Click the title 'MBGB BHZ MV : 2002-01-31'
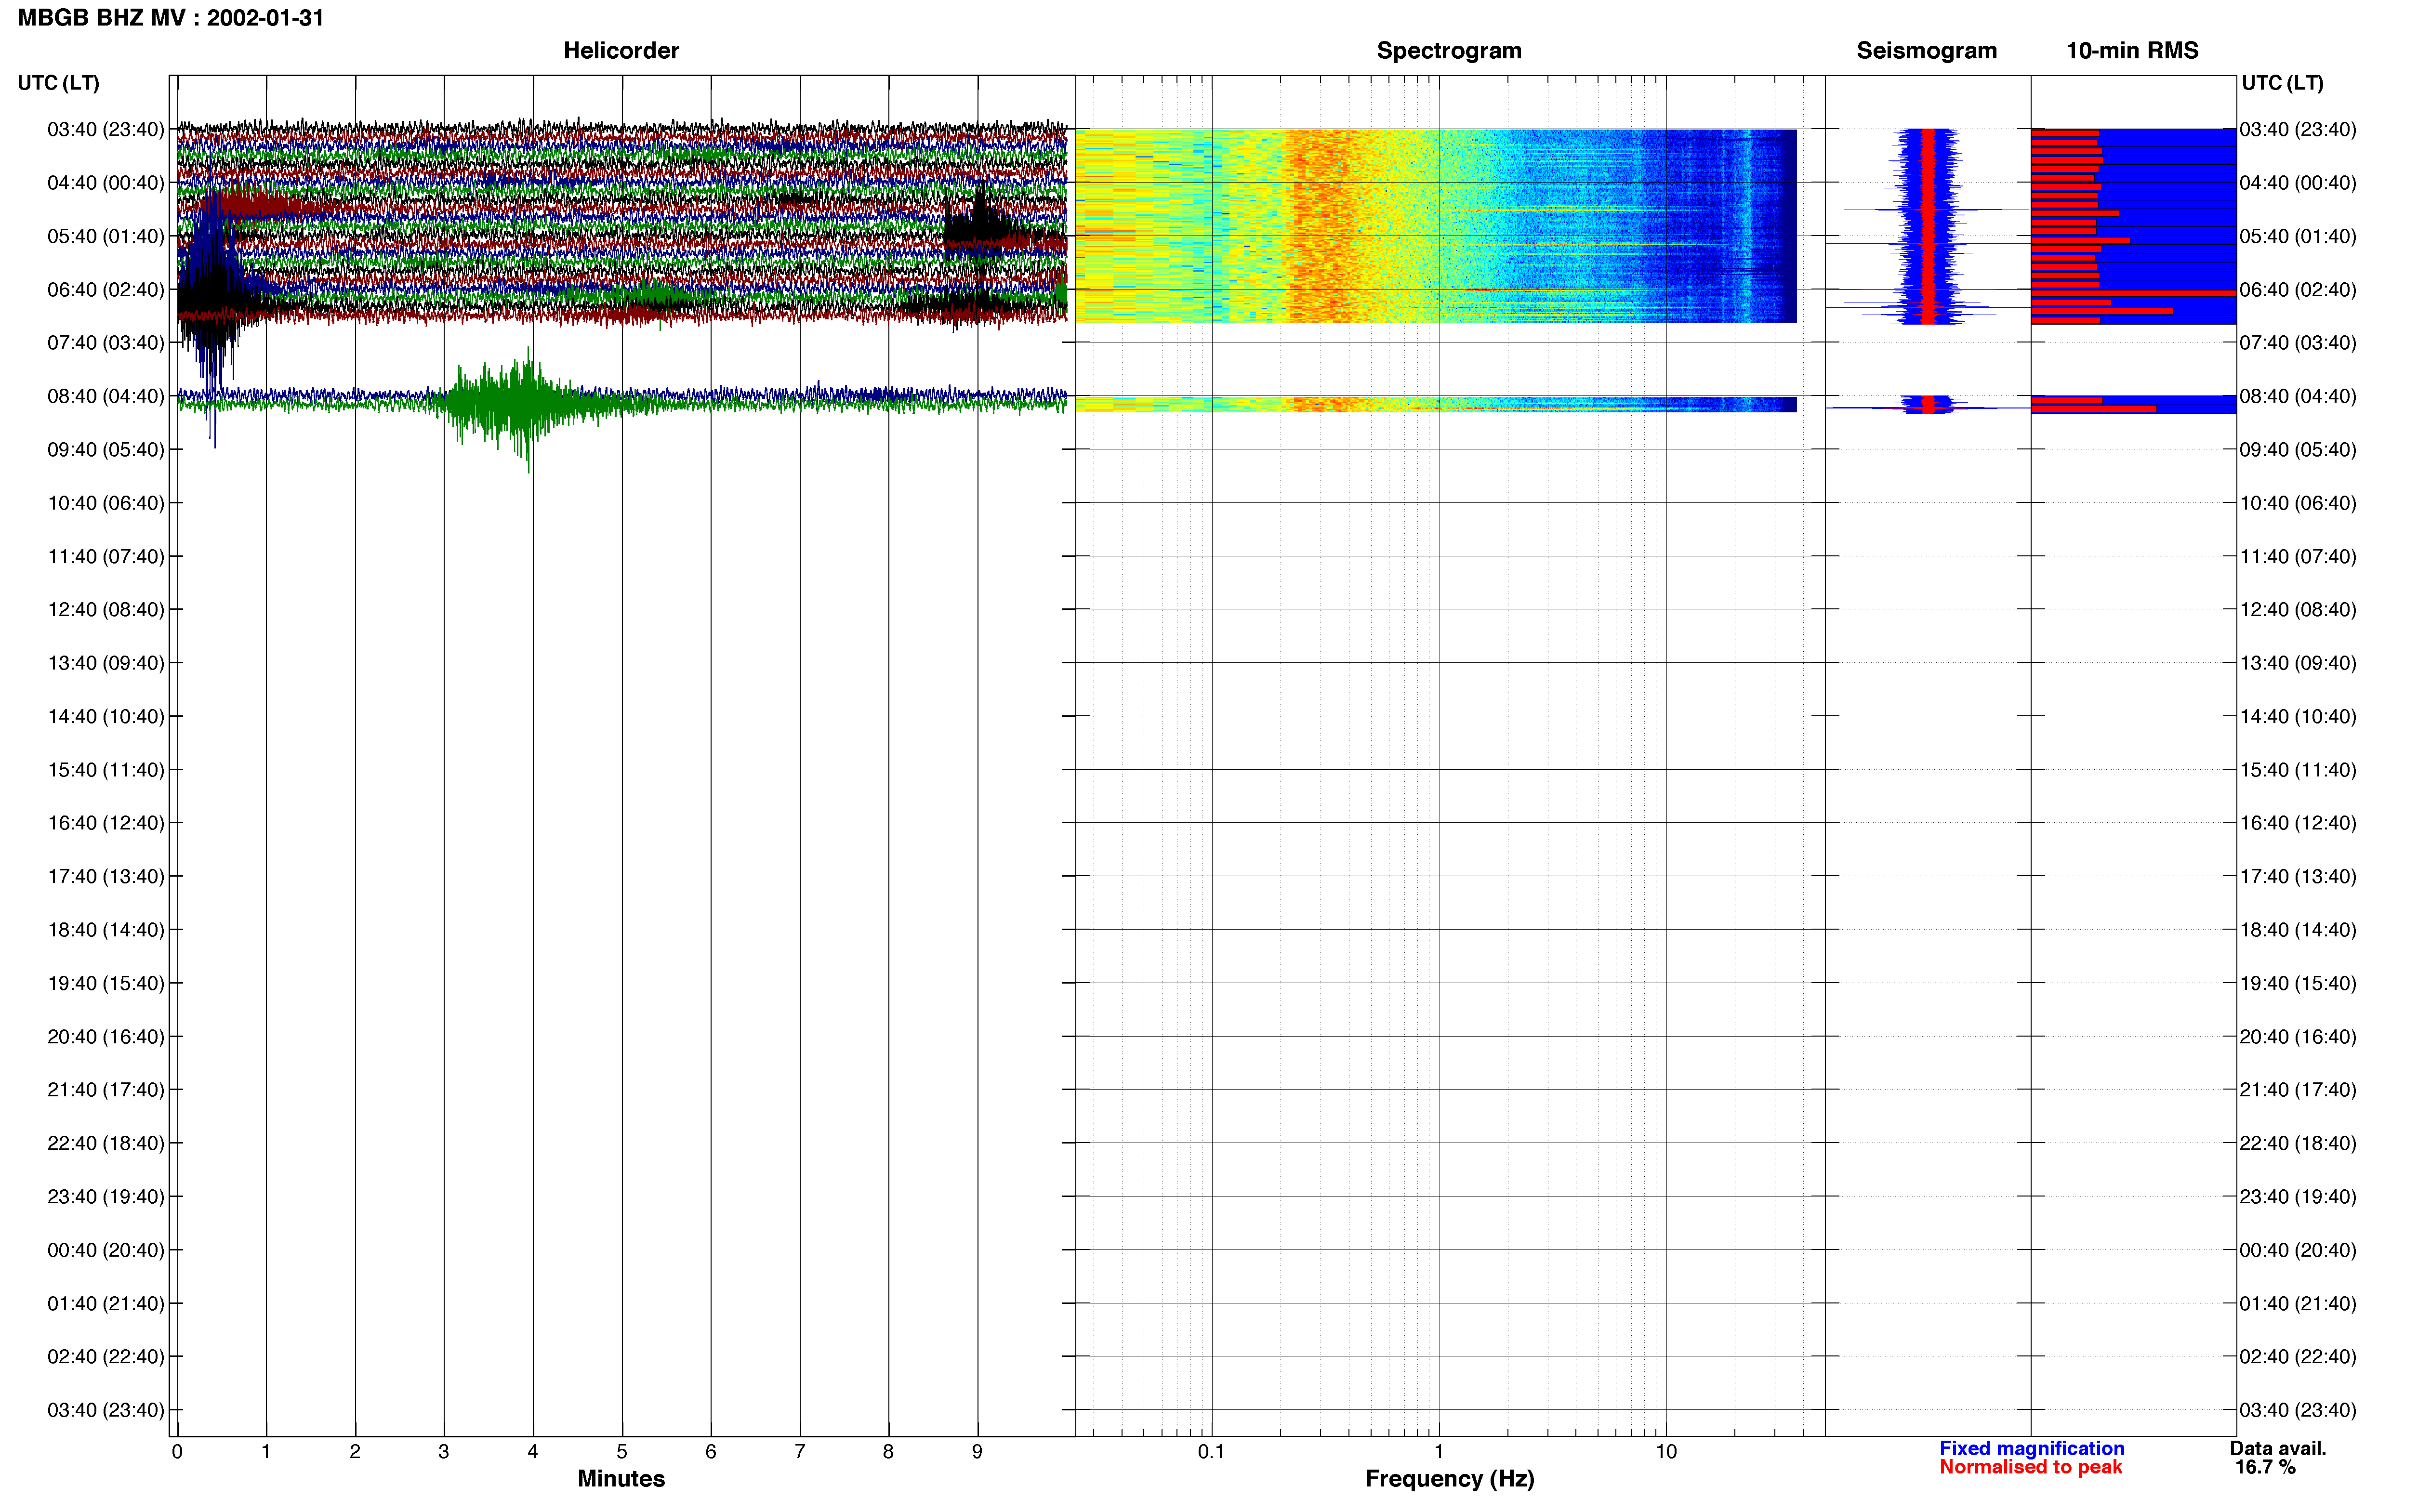Viewport: 2418px width, 1512px height. 171,18
